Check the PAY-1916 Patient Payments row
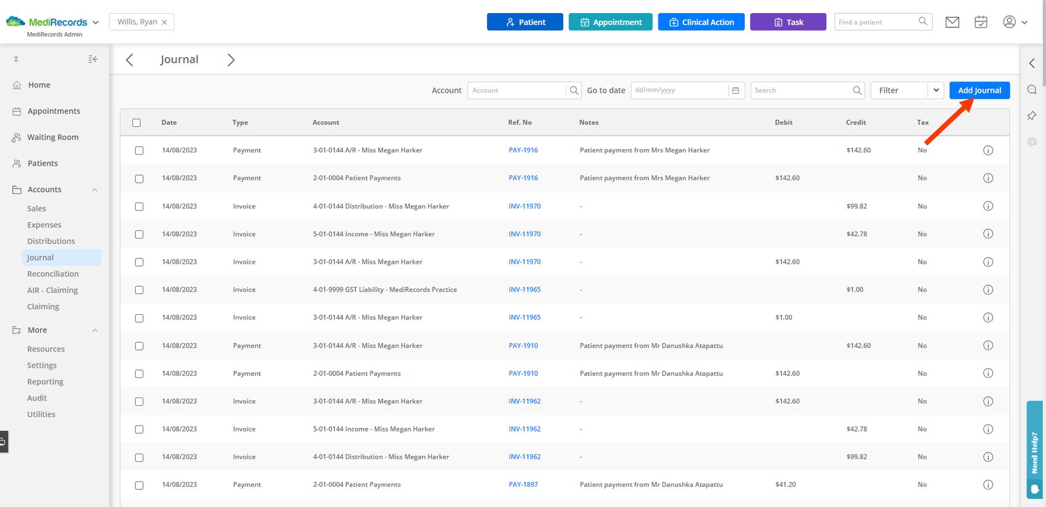 click(139, 179)
